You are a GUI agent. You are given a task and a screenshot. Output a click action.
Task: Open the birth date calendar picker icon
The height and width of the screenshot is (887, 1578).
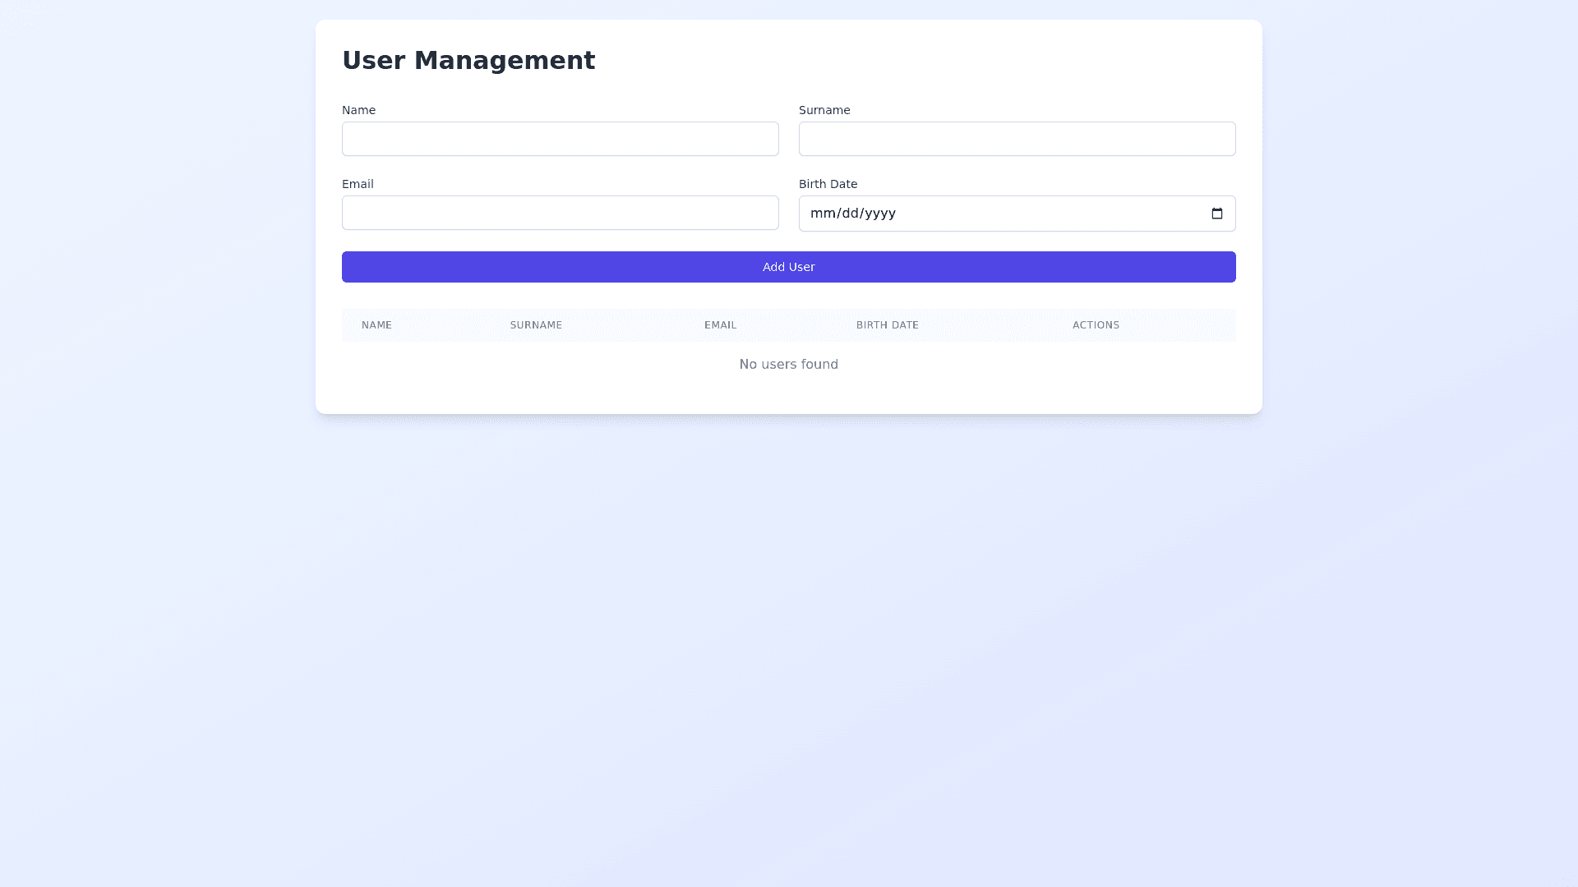[x=1217, y=214]
